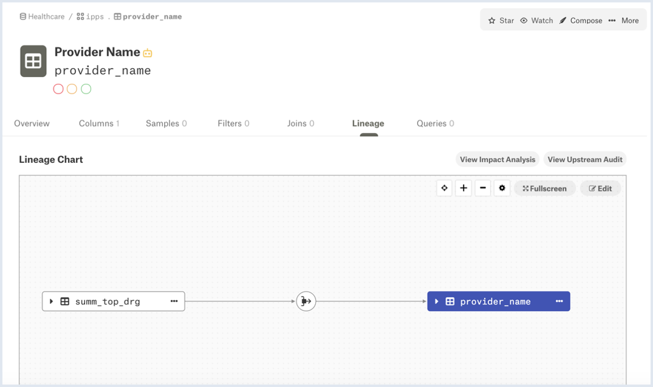Open the Queries tab
The width and height of the screenshot is (653, 387).
tap(435, 123)
